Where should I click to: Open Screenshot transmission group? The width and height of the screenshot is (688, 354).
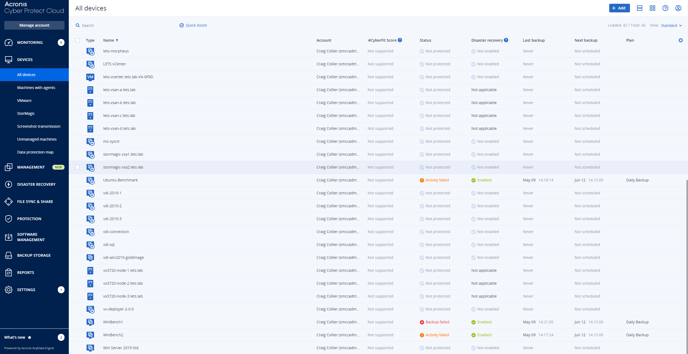tap(39, 126)
